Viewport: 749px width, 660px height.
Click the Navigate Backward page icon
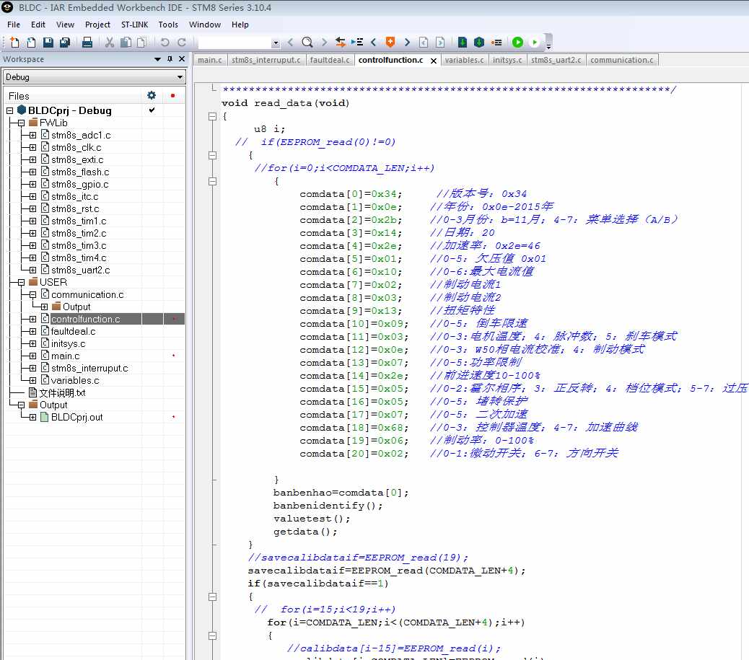424,43
